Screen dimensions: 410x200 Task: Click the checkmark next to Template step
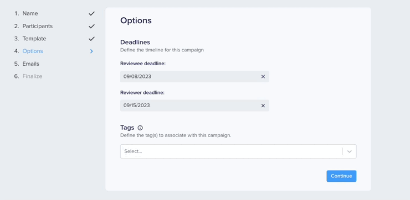click(91, 39)
